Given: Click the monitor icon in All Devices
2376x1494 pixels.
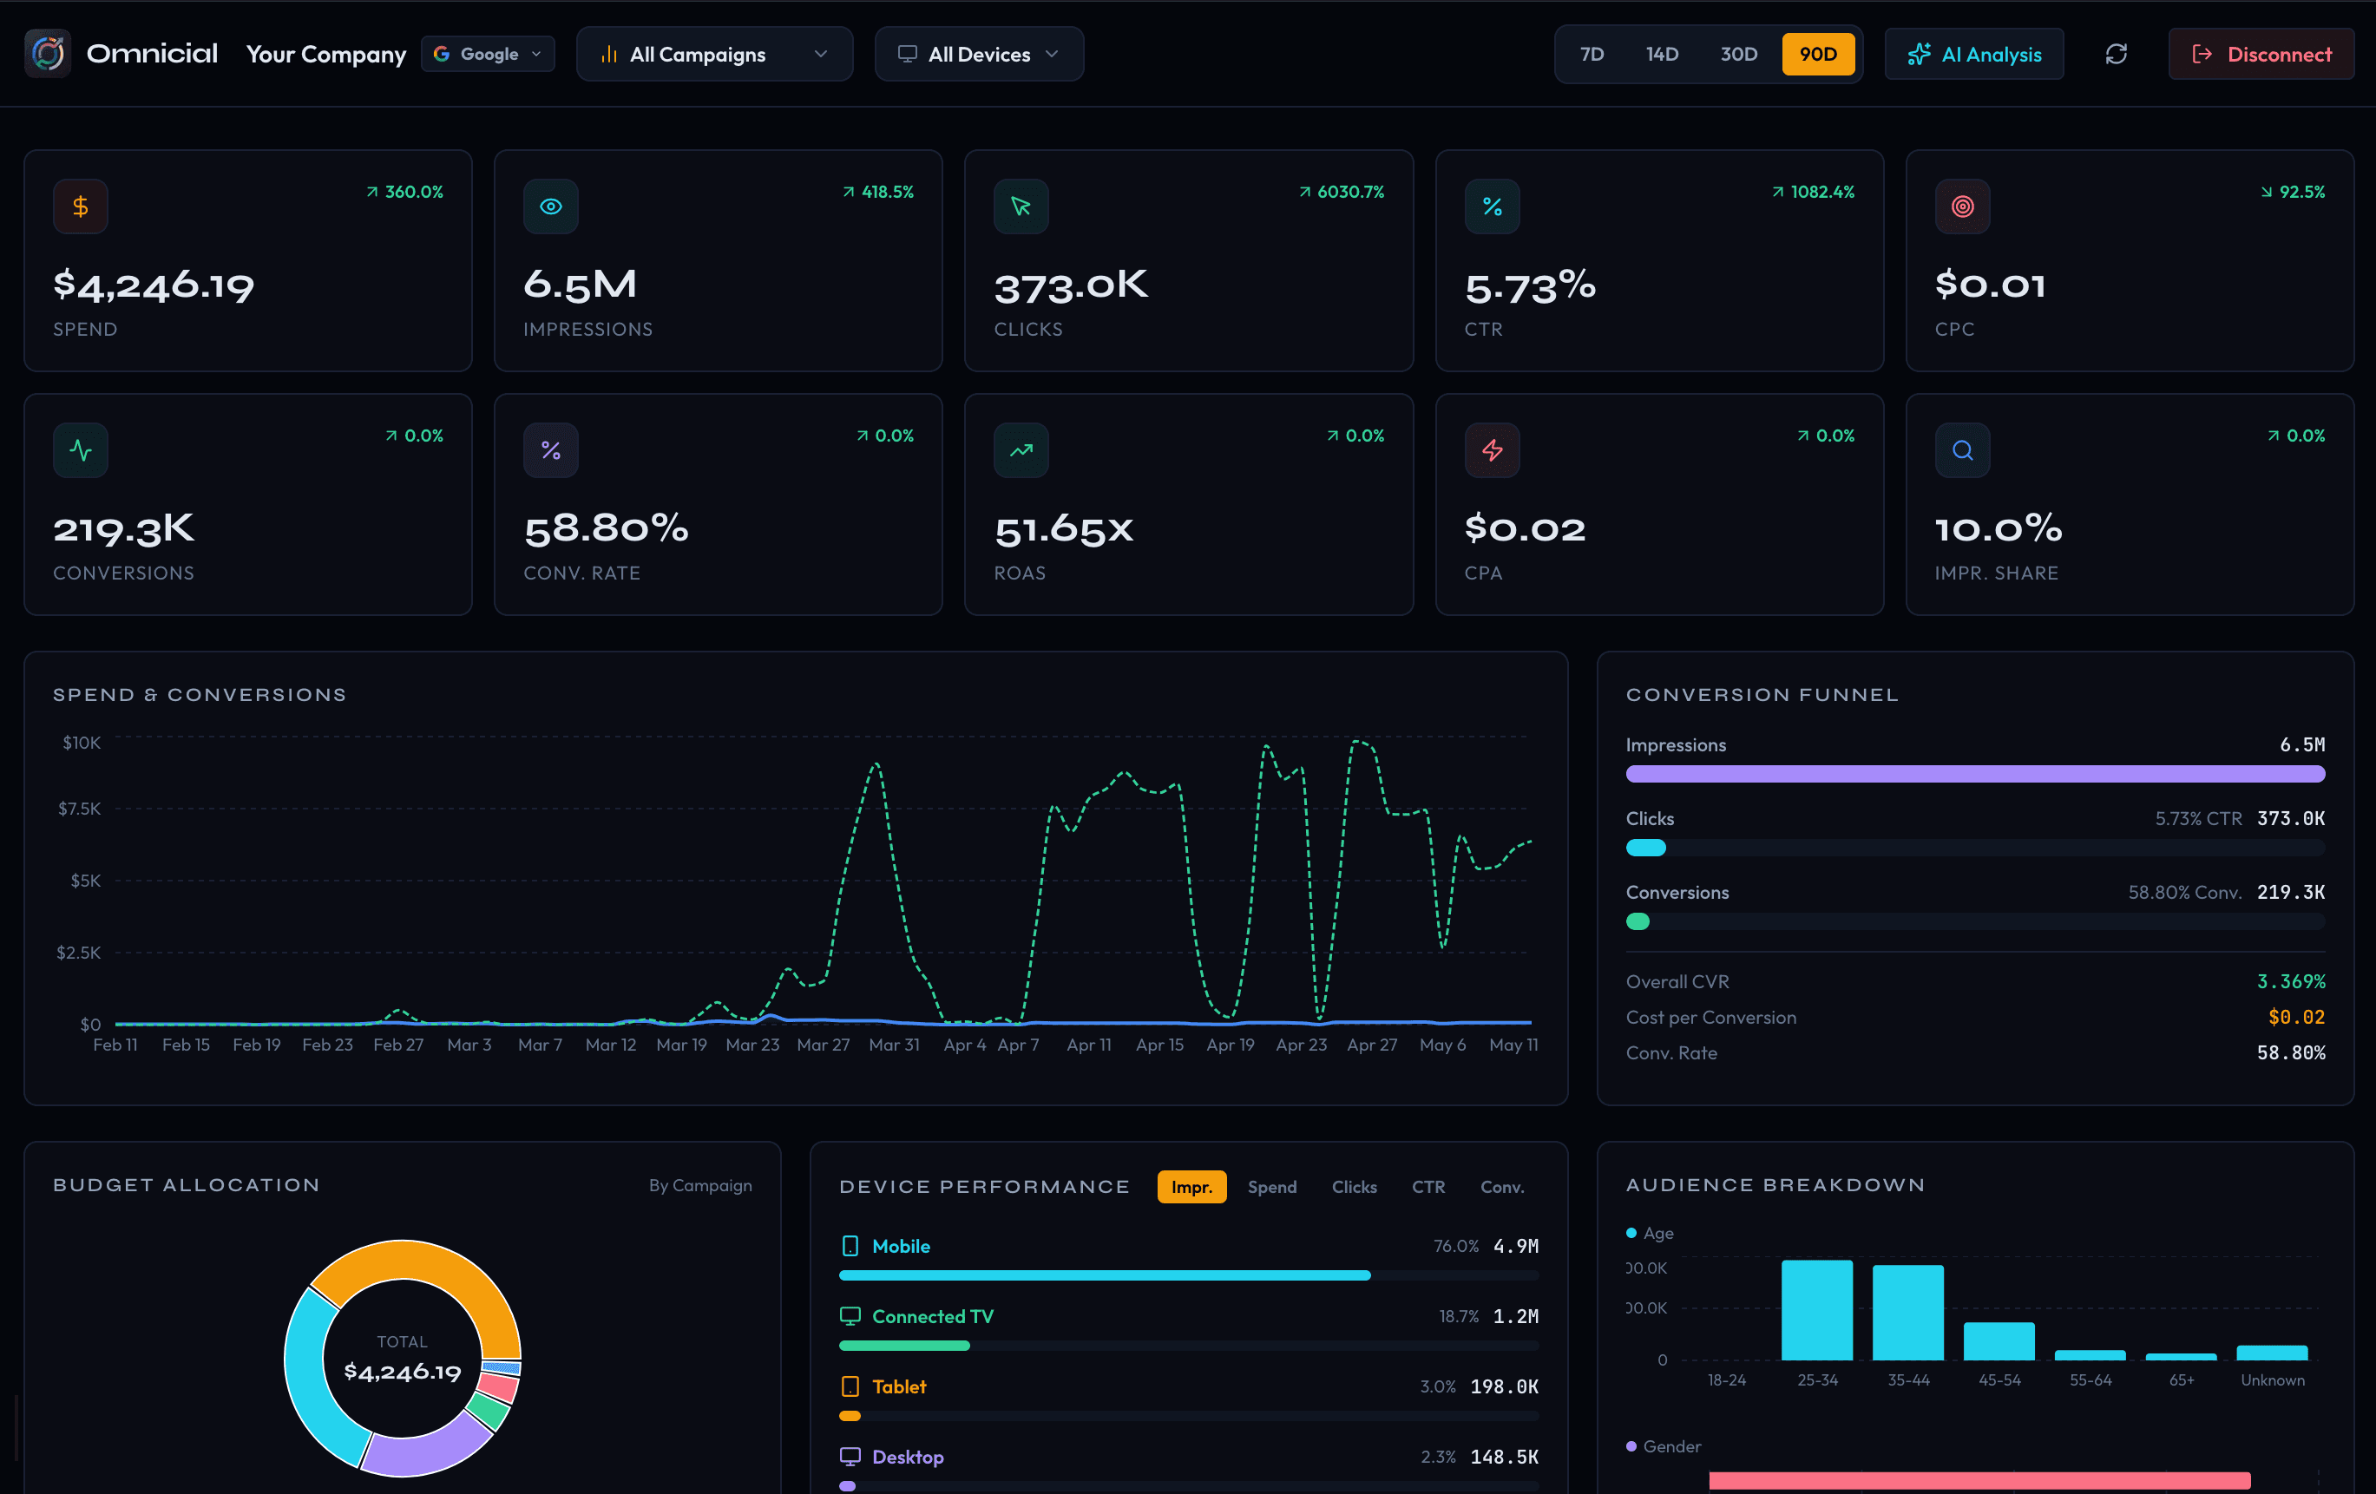Looking at the screenshot, I should tap(907, 55).
